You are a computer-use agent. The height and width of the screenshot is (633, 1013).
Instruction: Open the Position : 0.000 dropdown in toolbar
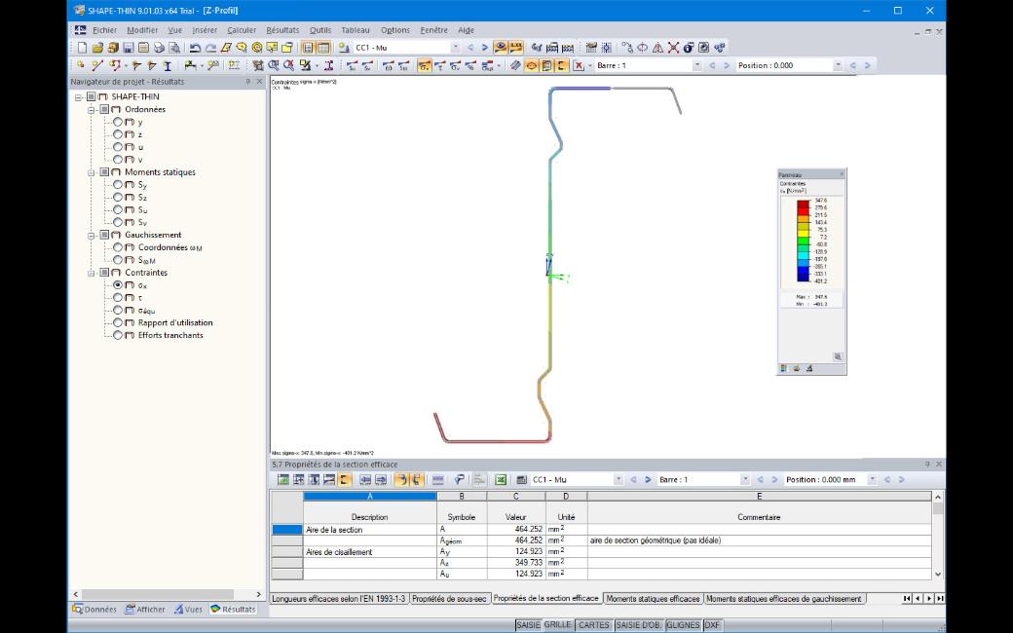coord(838,65)
